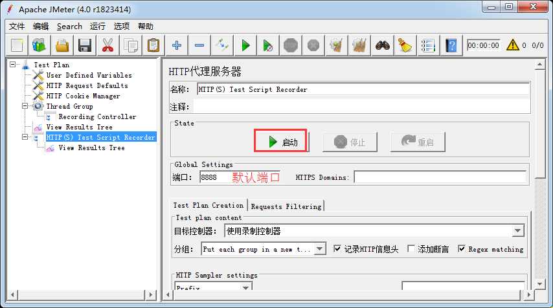The image size is (553, 308).
Task: Click the vertical scrollbar down arrow in right panel
Action: [x=539, y=283]
